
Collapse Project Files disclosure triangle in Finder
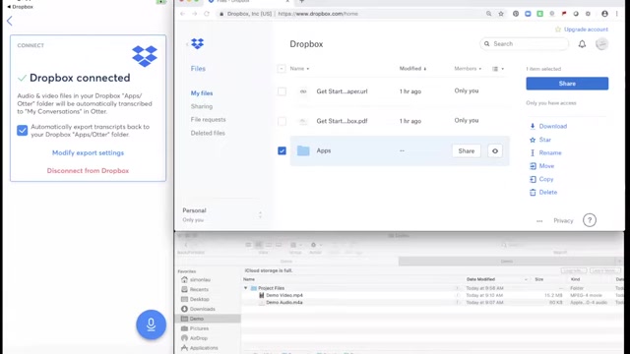click(245, 288)
